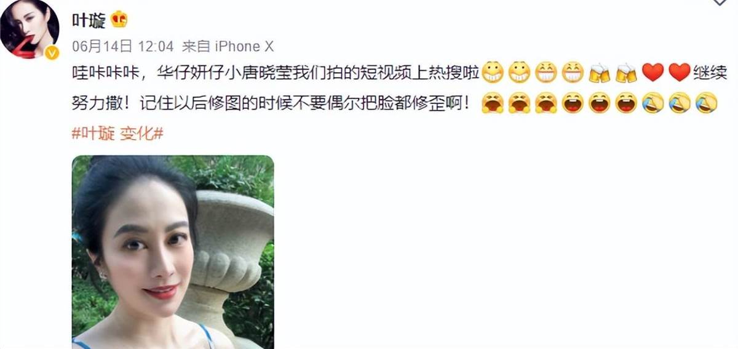
Task: Open the username link 叶璇
Action: [89, 20]
